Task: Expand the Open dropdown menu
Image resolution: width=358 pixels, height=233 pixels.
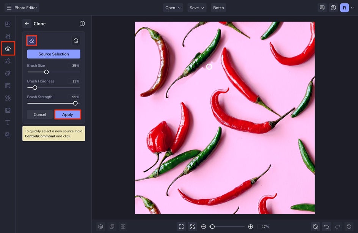Action: (x=173, y=8)
